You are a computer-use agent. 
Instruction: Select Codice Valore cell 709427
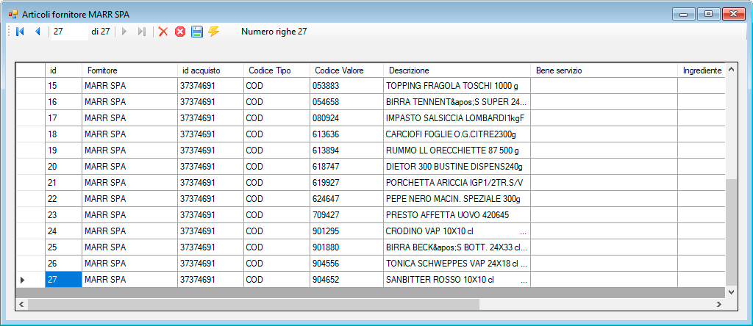tap(347, 215)
